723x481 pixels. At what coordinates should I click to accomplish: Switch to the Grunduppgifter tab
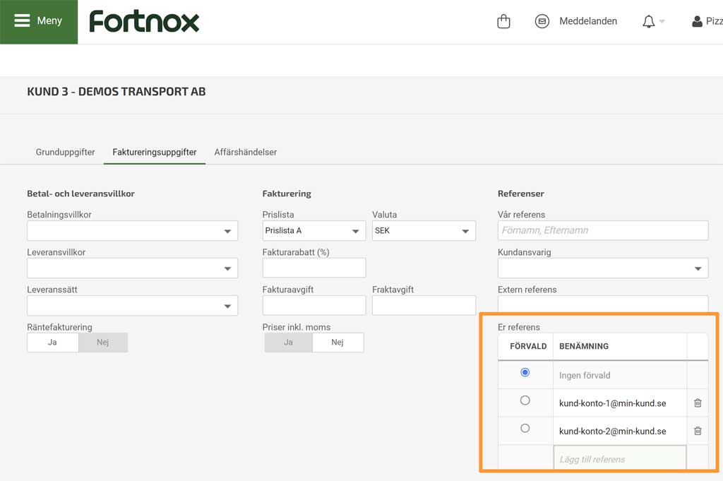pyautogui.click(x=65, y=152)
